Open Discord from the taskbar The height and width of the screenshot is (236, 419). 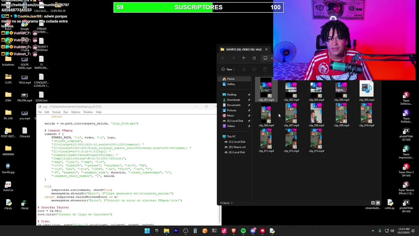click(x=253, y=231)
